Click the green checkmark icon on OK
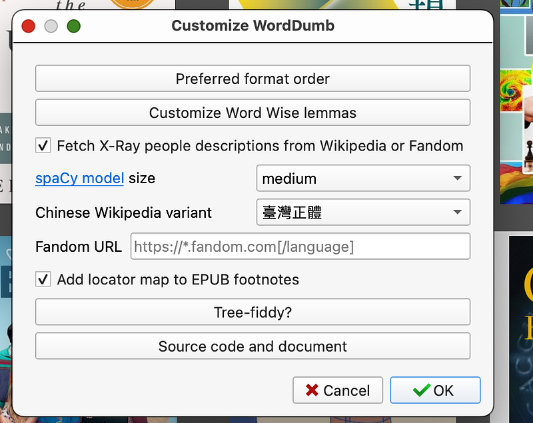 coord(422,390)
